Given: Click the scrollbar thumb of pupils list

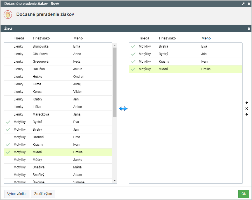Looking at the screenshot, I should pyautogui.click(x=115, y=82).
